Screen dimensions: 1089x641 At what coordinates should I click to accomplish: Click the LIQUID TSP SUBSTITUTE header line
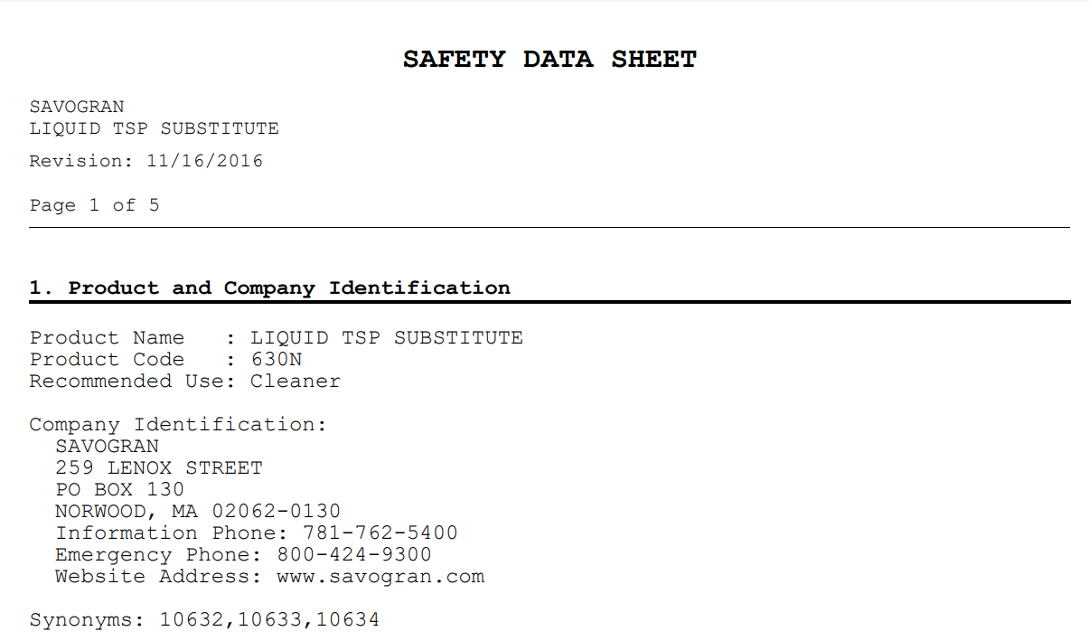click(x=154, y=128)
